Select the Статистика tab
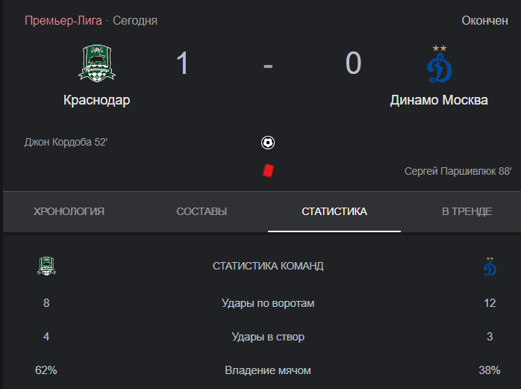Viewport: 521px width, 389px height. click(334, 211)
